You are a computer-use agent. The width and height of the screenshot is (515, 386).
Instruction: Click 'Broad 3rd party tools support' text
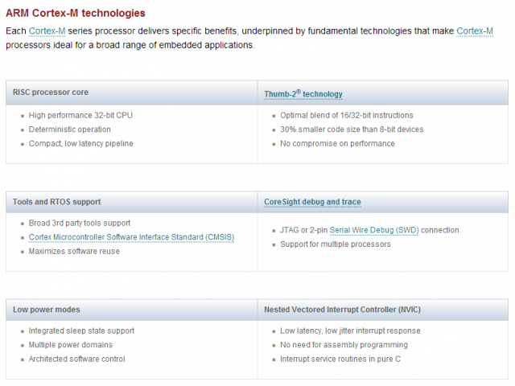[80, 223]
